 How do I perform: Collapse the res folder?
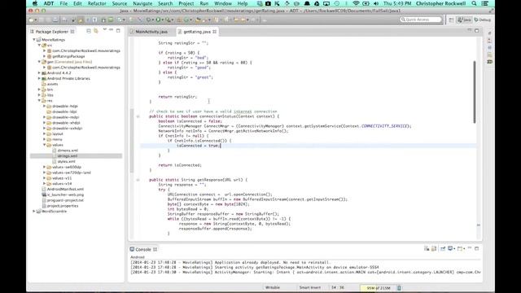[x=39, y=100]
